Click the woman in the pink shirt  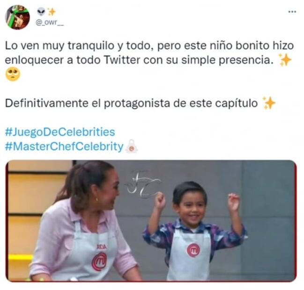83,221
